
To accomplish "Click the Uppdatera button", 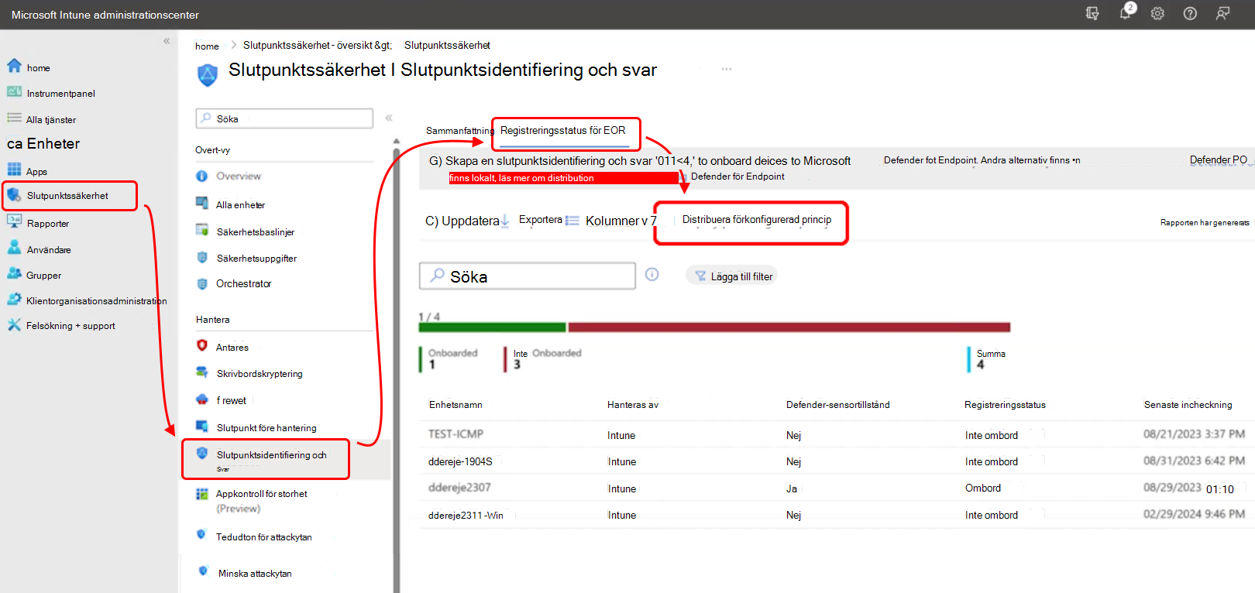I will pyautogui.click(x=466, y=221).
